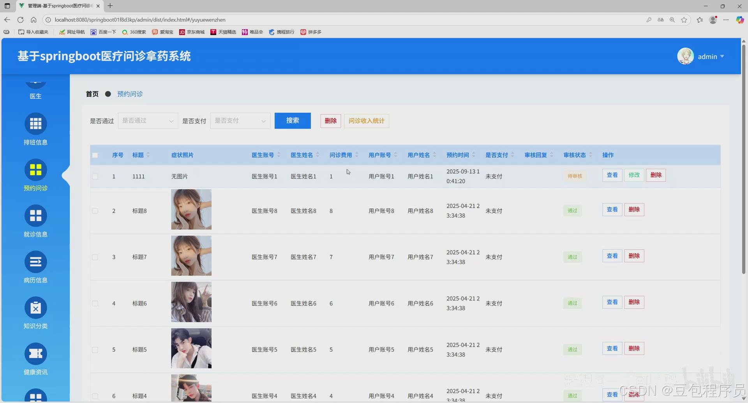Click the blue 搜索 button

(293, 121)
